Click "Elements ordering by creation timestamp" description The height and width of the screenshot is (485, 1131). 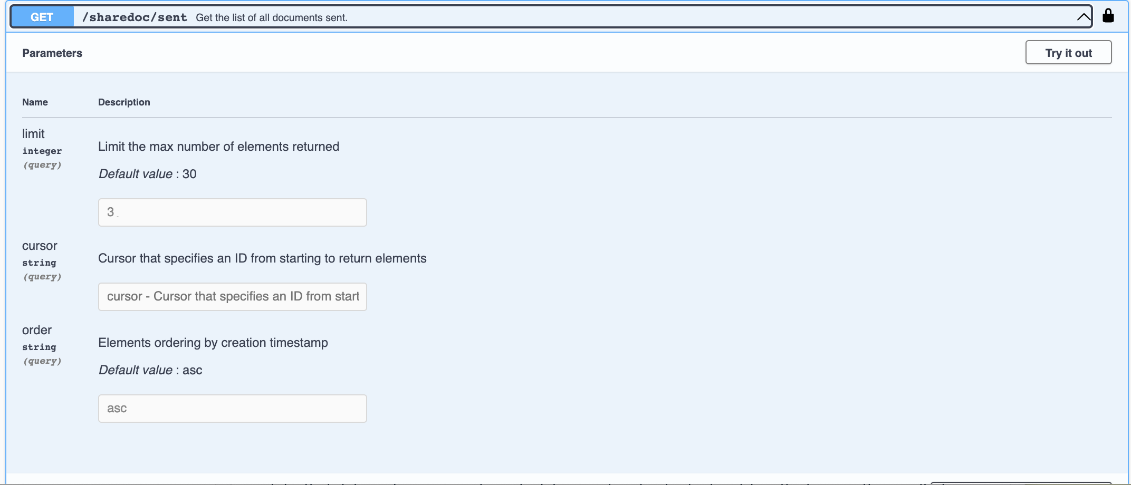[213, 343]
